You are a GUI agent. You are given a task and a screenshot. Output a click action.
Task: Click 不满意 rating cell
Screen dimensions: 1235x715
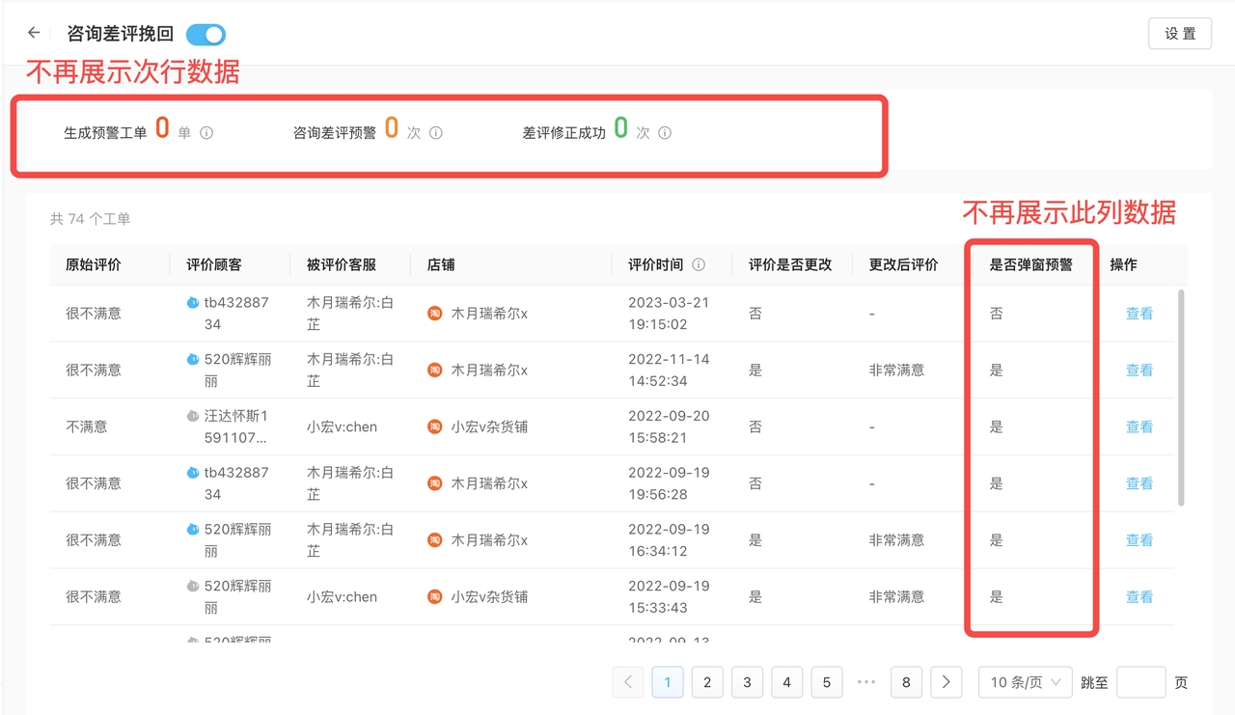point(87,427)
